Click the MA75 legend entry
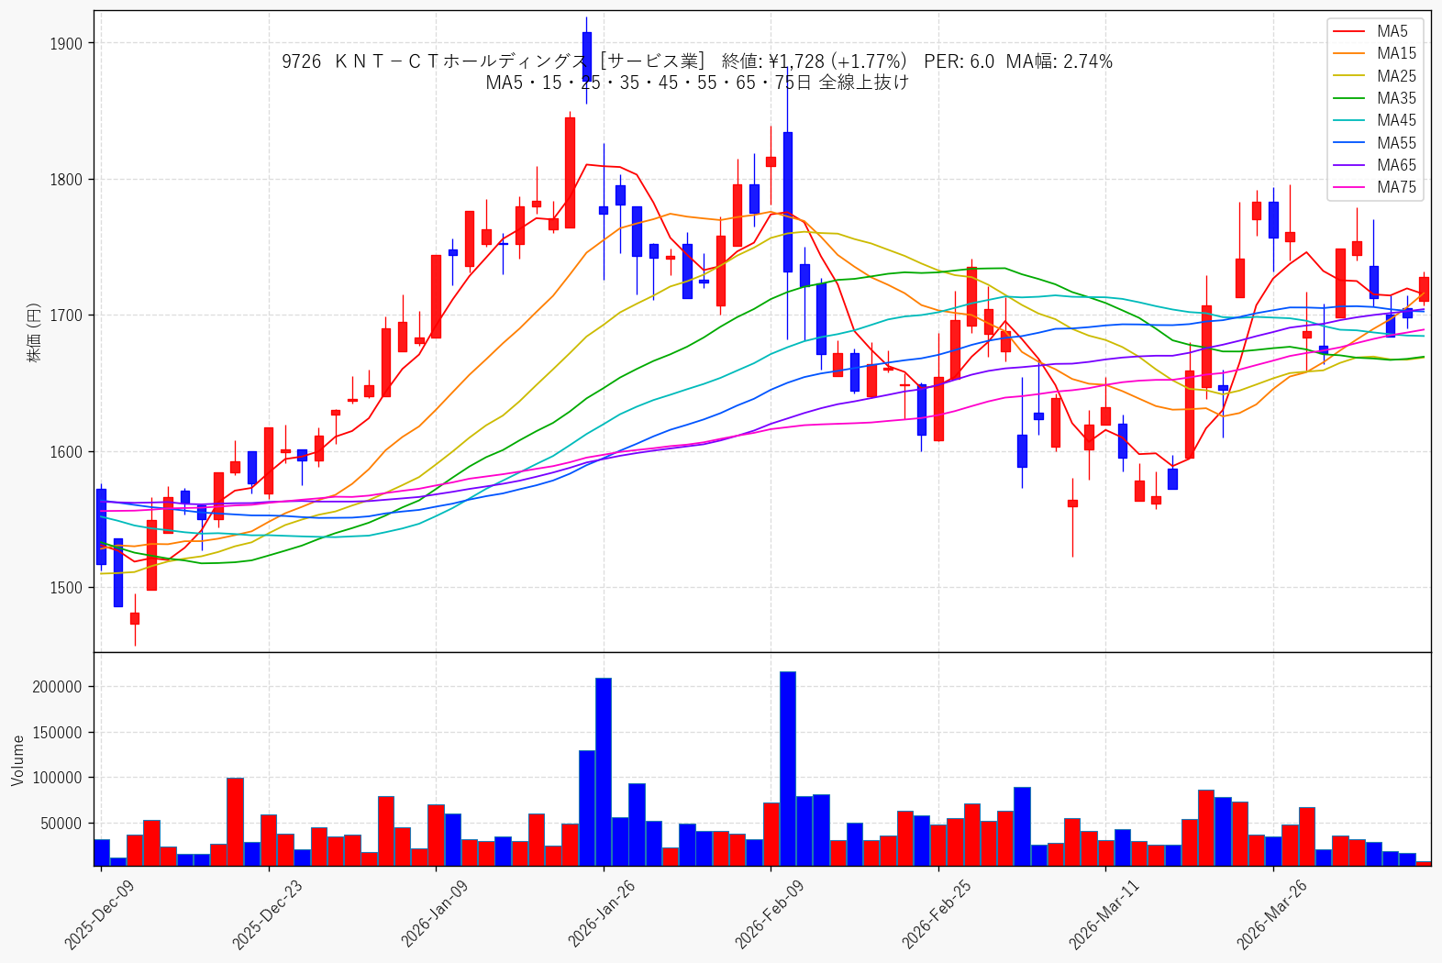Screen dimensions: 1442x963 [x=1373, y=187]
